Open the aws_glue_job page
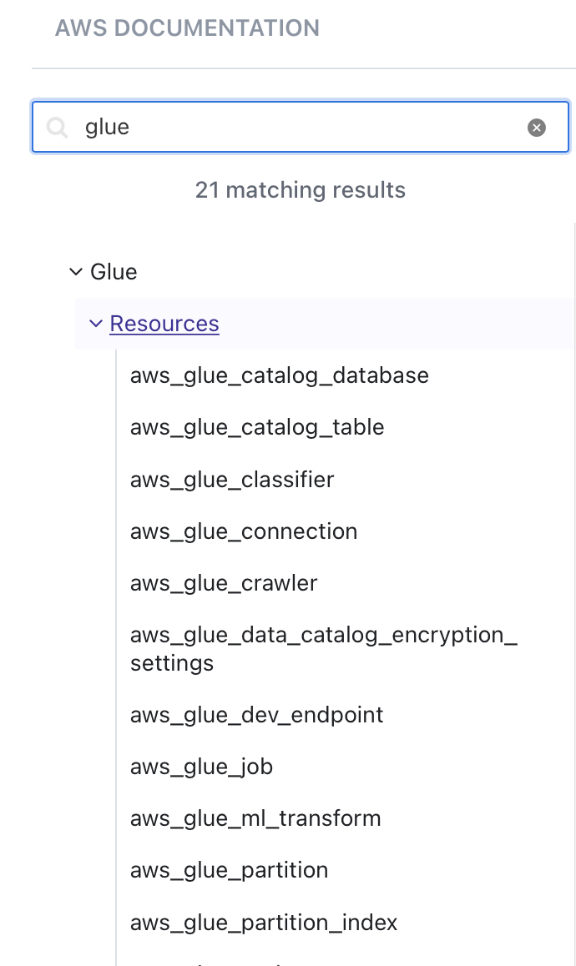Screen dimensions: 576x966 [202, 767]
